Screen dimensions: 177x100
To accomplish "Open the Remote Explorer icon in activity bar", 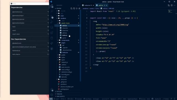I will coord(52,27).
